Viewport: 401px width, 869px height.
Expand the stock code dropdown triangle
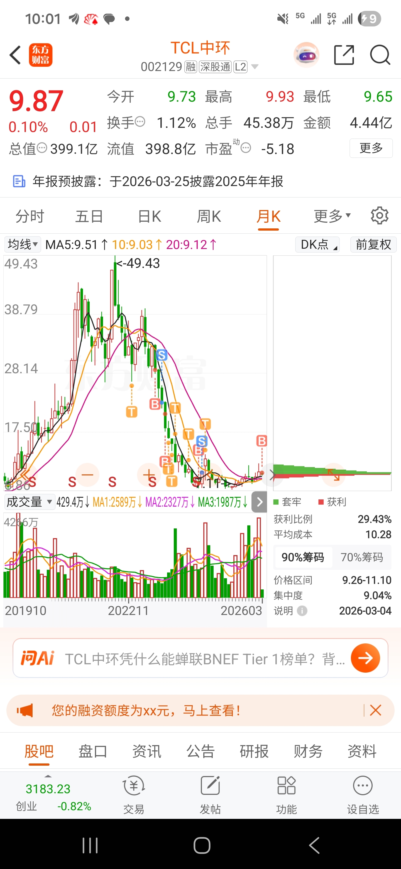tap(255, 67)
